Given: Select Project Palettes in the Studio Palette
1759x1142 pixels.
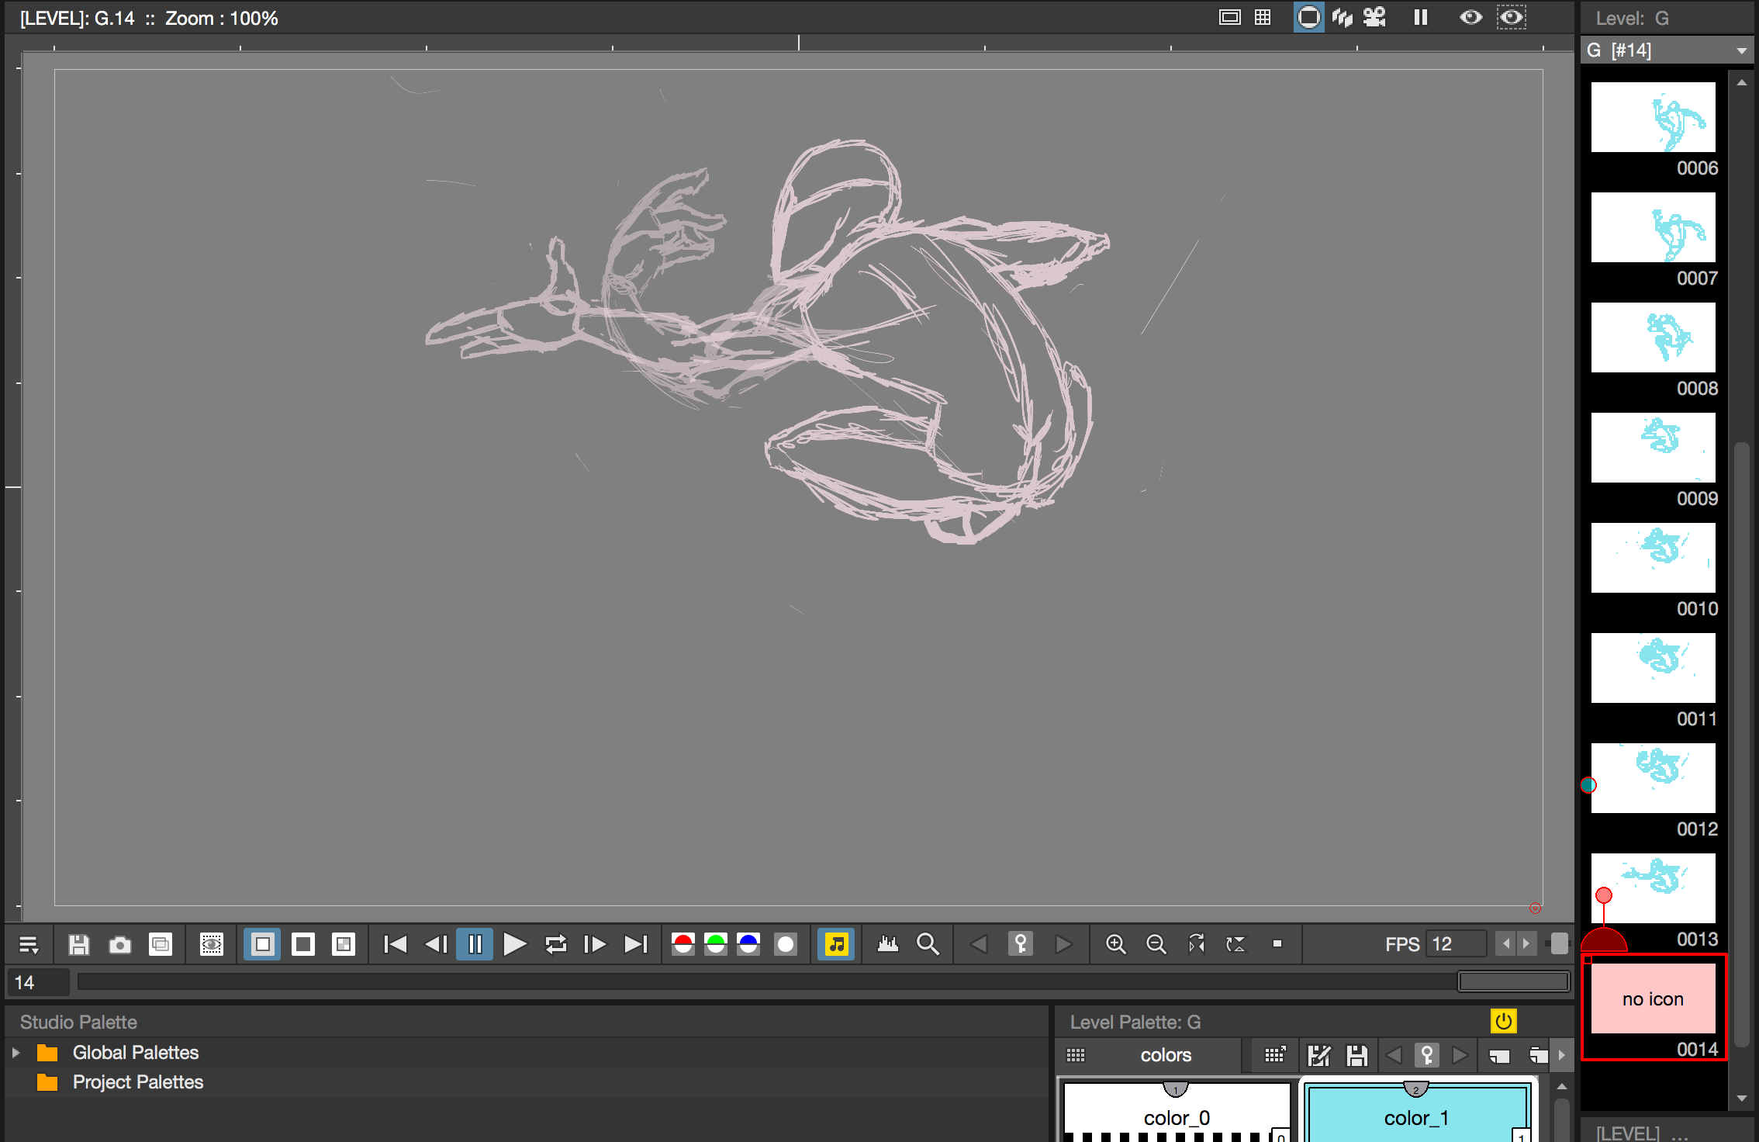Looking at the screenshot, I should (x=137, y=1081).
